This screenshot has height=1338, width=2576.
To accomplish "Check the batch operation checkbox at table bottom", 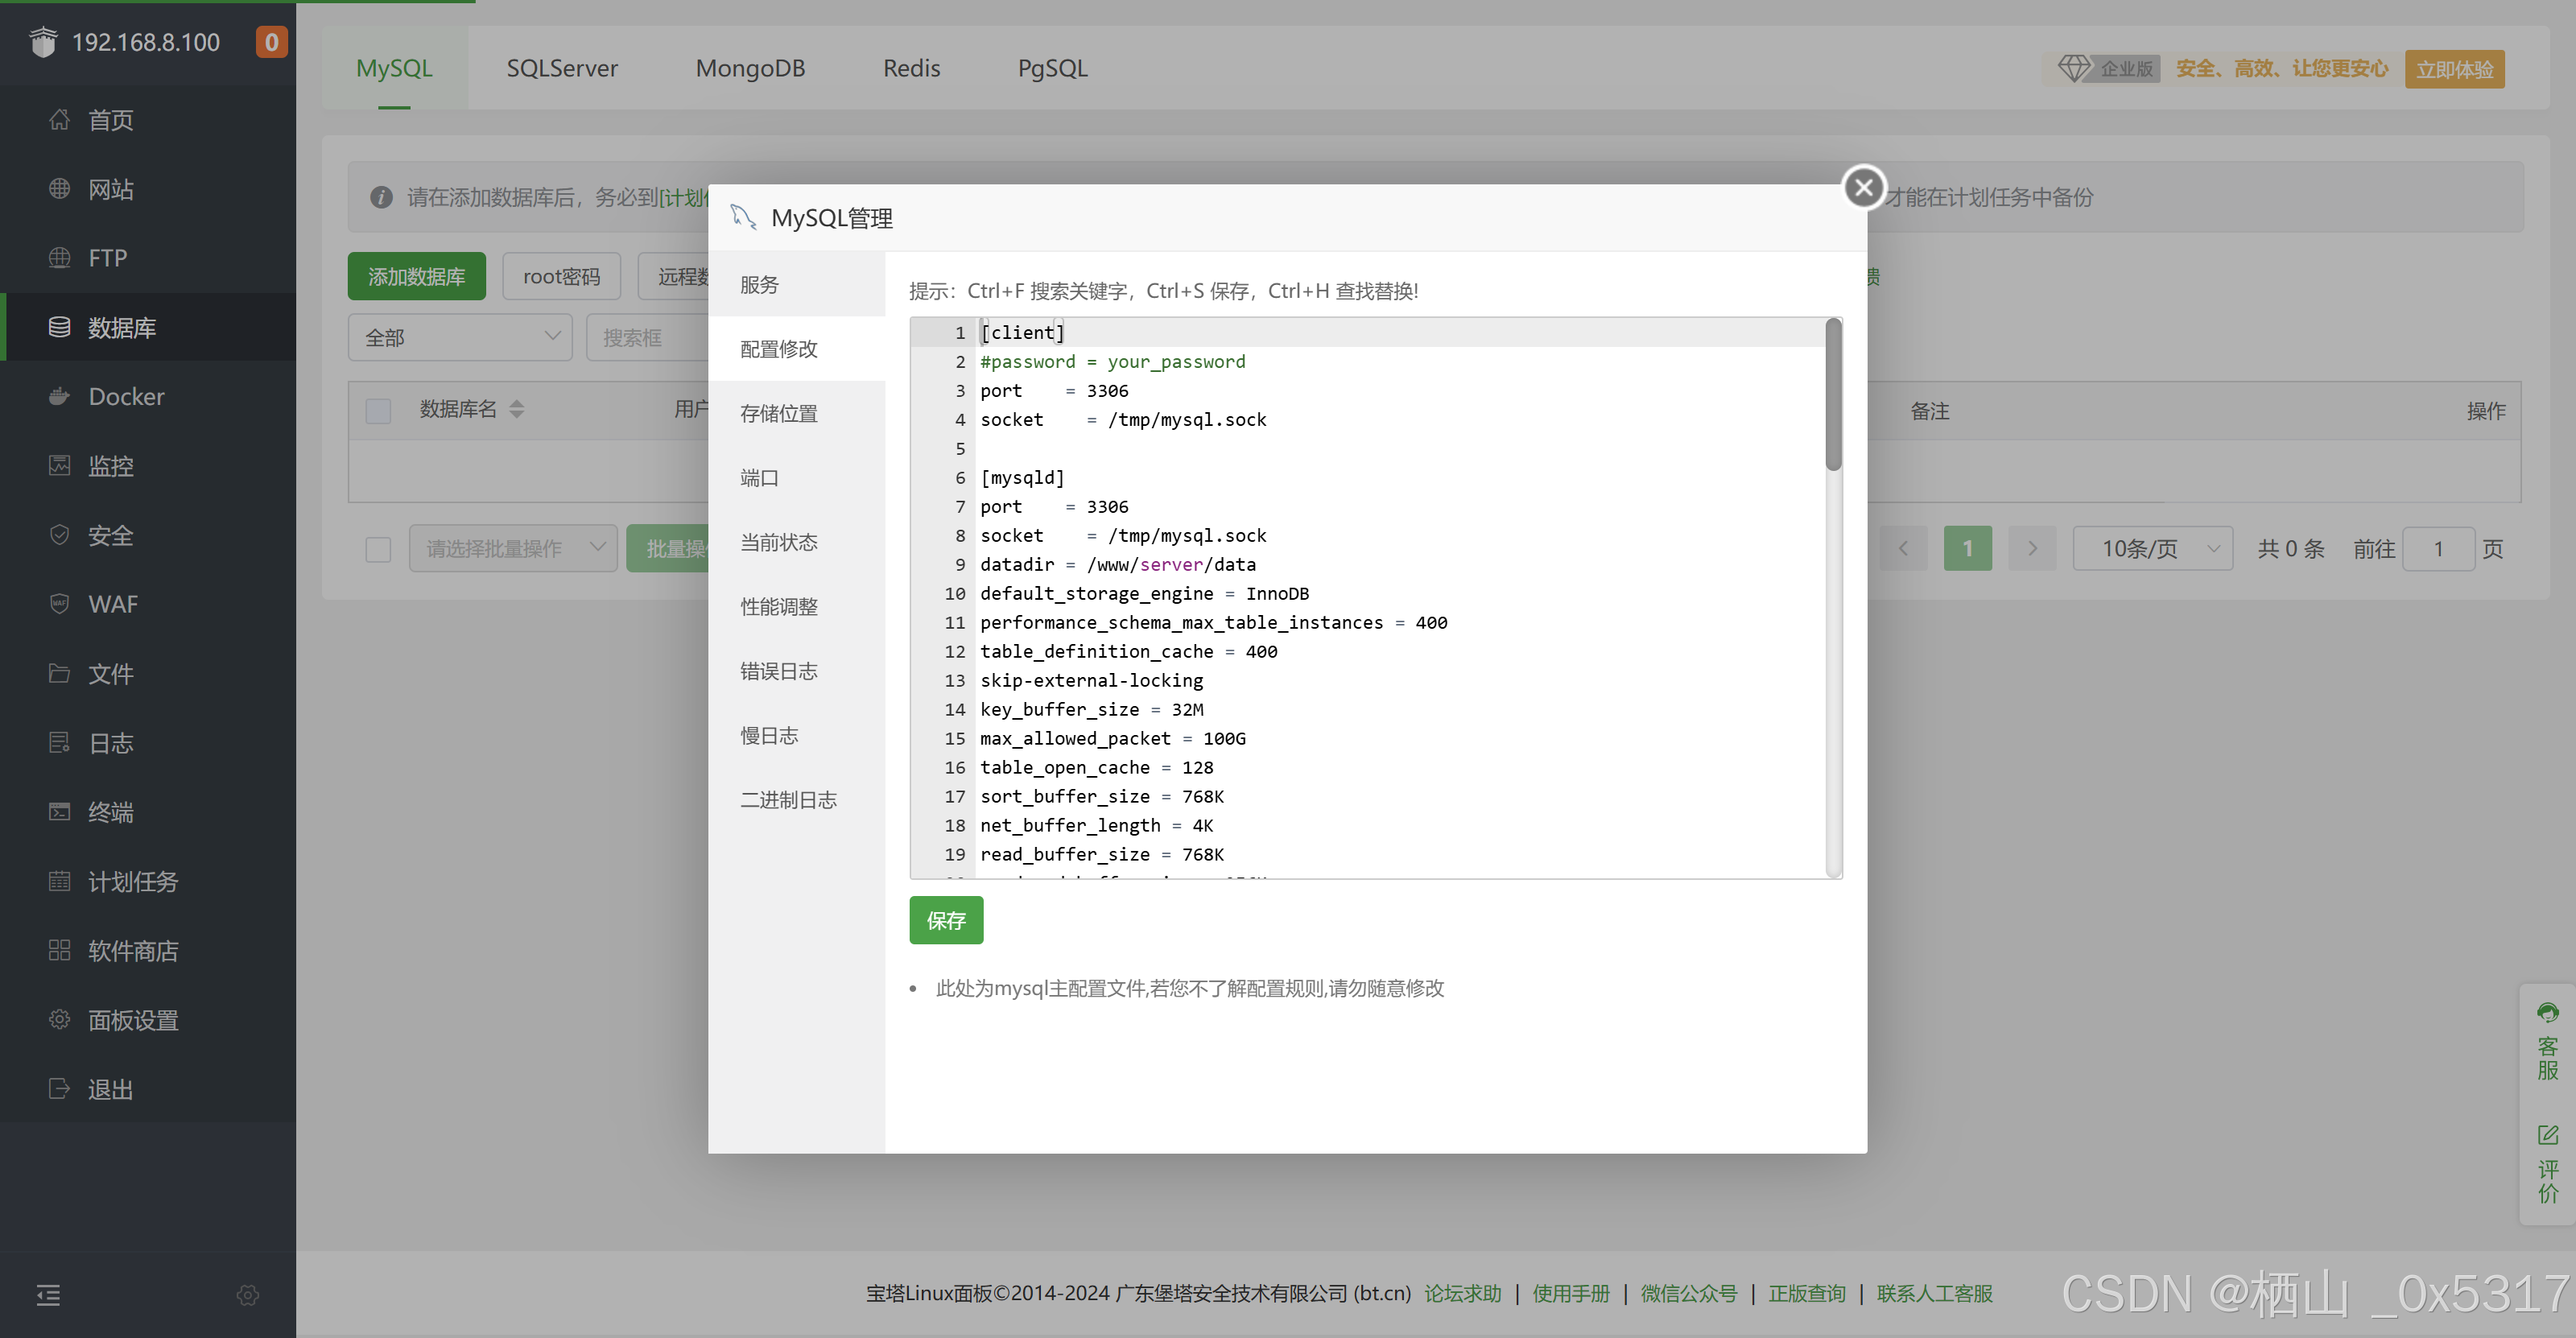I will pyautogui.click(x=378, y=549).
